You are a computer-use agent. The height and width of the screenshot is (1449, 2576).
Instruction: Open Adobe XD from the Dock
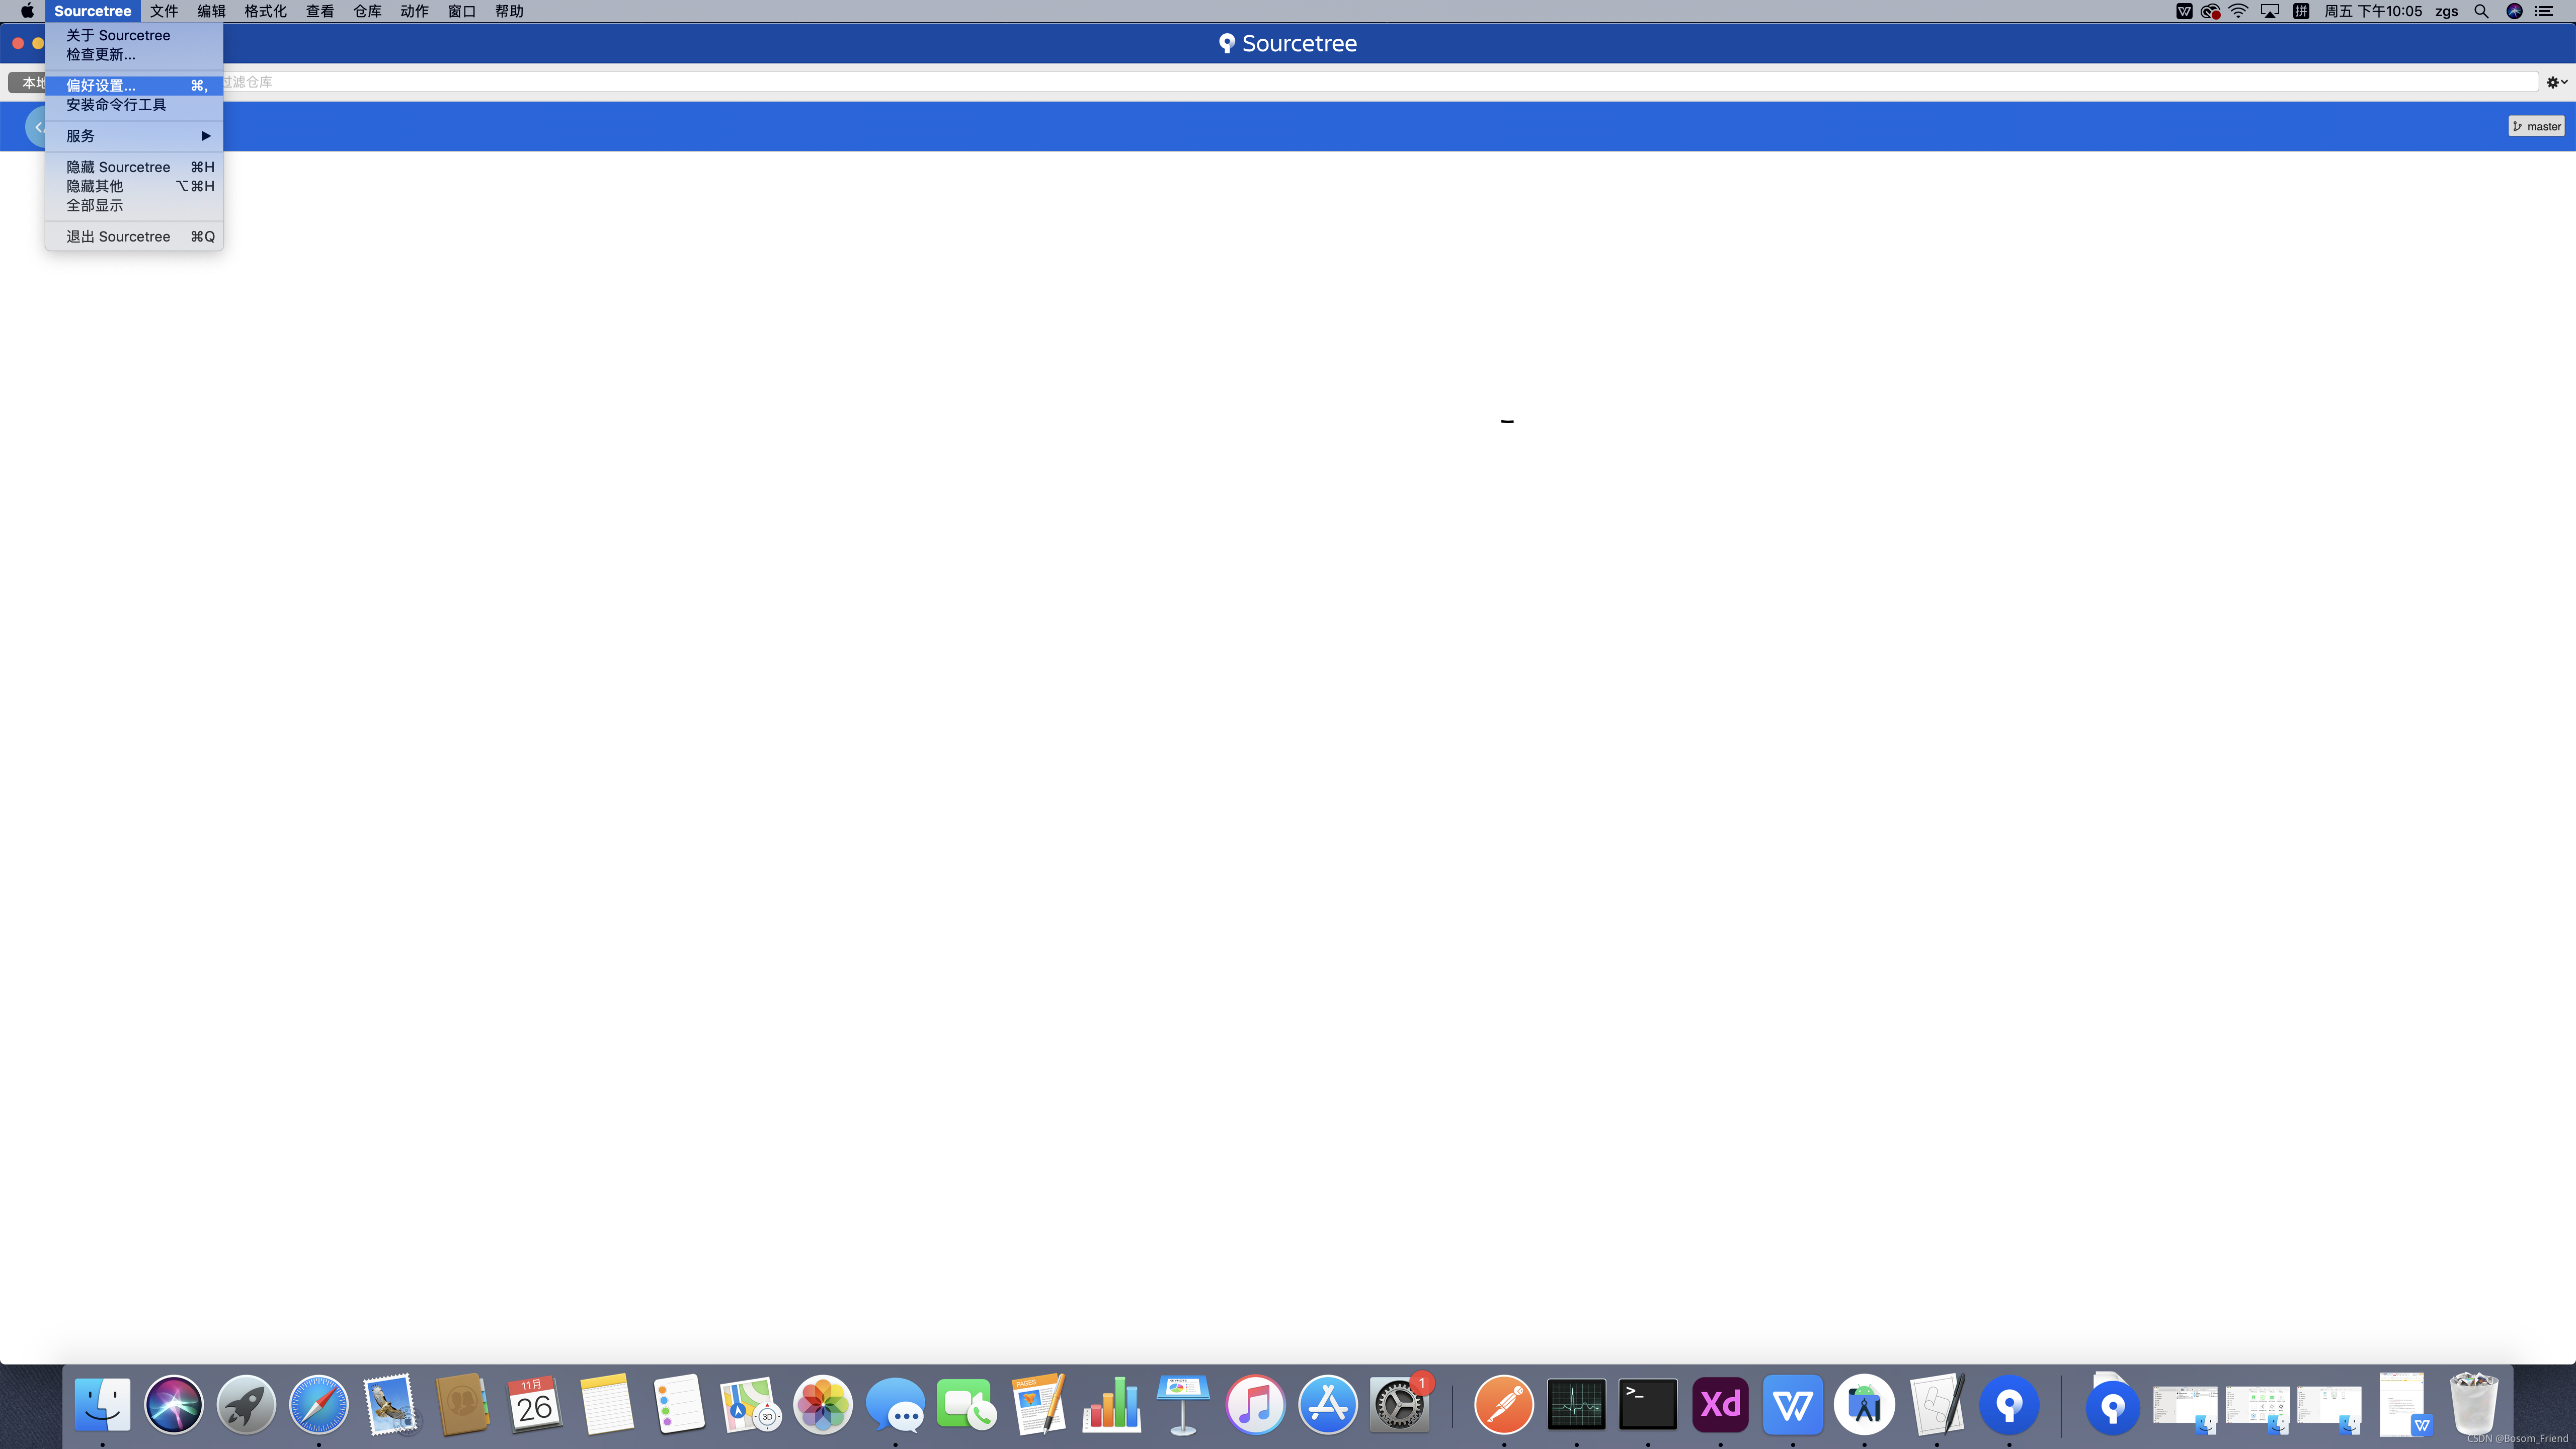(1720, 1404)
